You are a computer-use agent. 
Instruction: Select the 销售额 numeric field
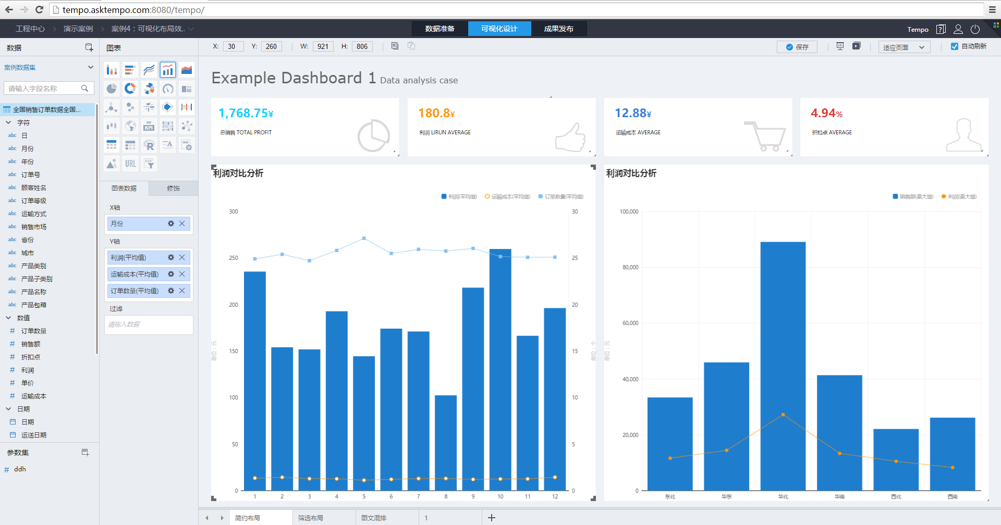(31, 344)
